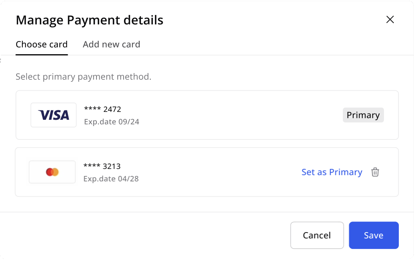Delete the card ending in 3213

[375, 172]
